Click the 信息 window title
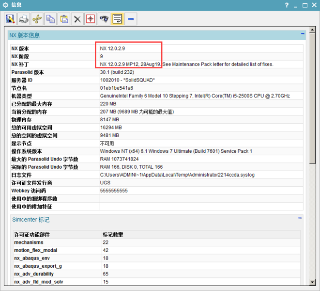This screenshot has height=291, width=320. coord(16,5)
